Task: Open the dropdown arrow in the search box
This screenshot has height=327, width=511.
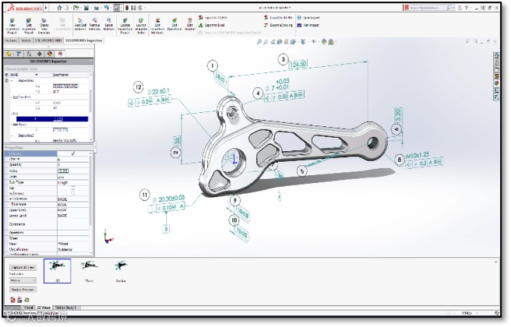Action: 453,8
